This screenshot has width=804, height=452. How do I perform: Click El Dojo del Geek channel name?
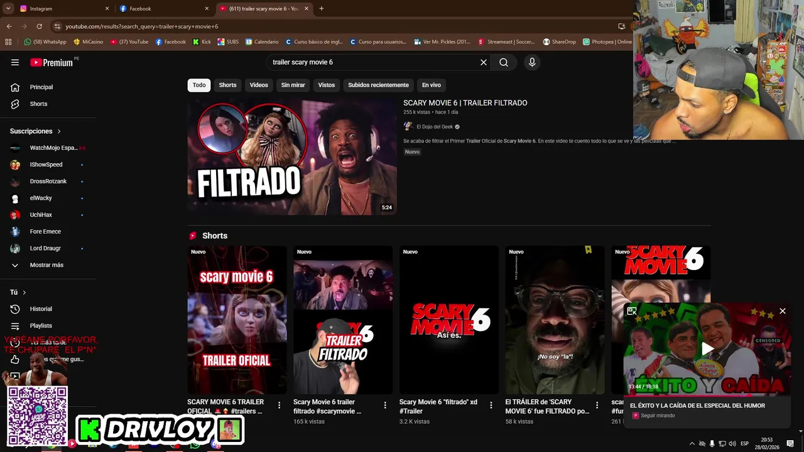[434, 127]
